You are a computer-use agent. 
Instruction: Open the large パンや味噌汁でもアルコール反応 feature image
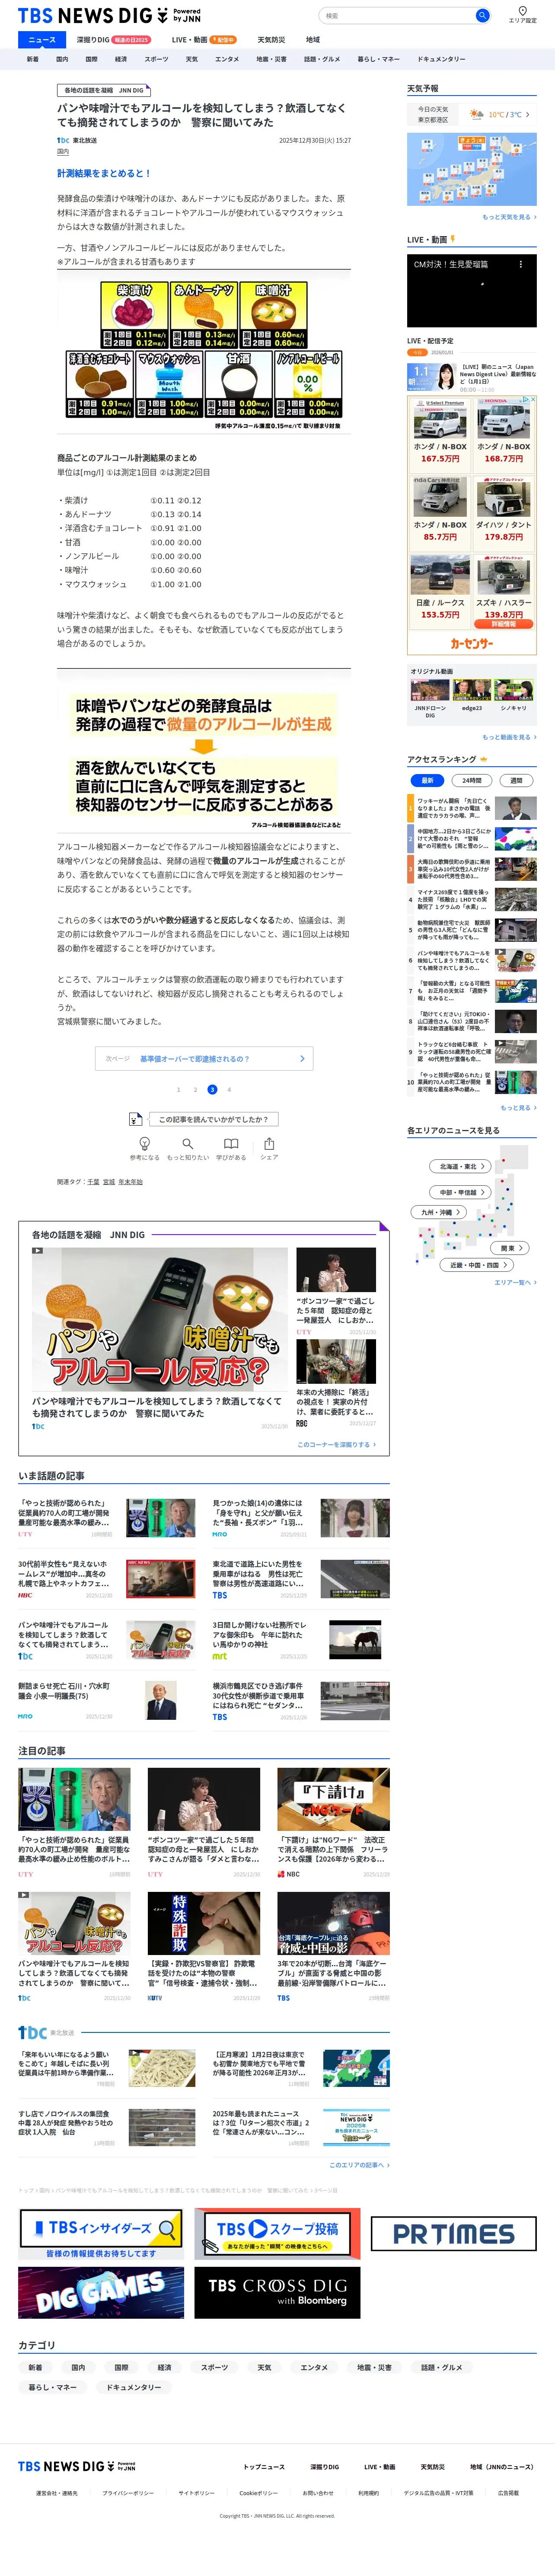pos(159,1319)
